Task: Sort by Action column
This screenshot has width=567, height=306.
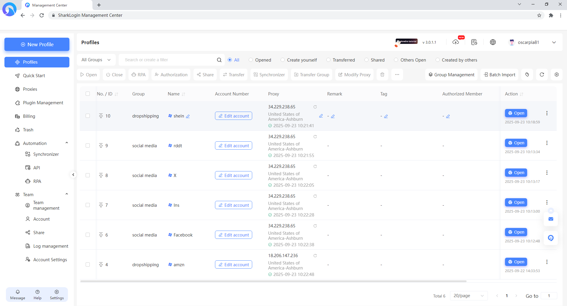Action: click(x=522, y=94)
